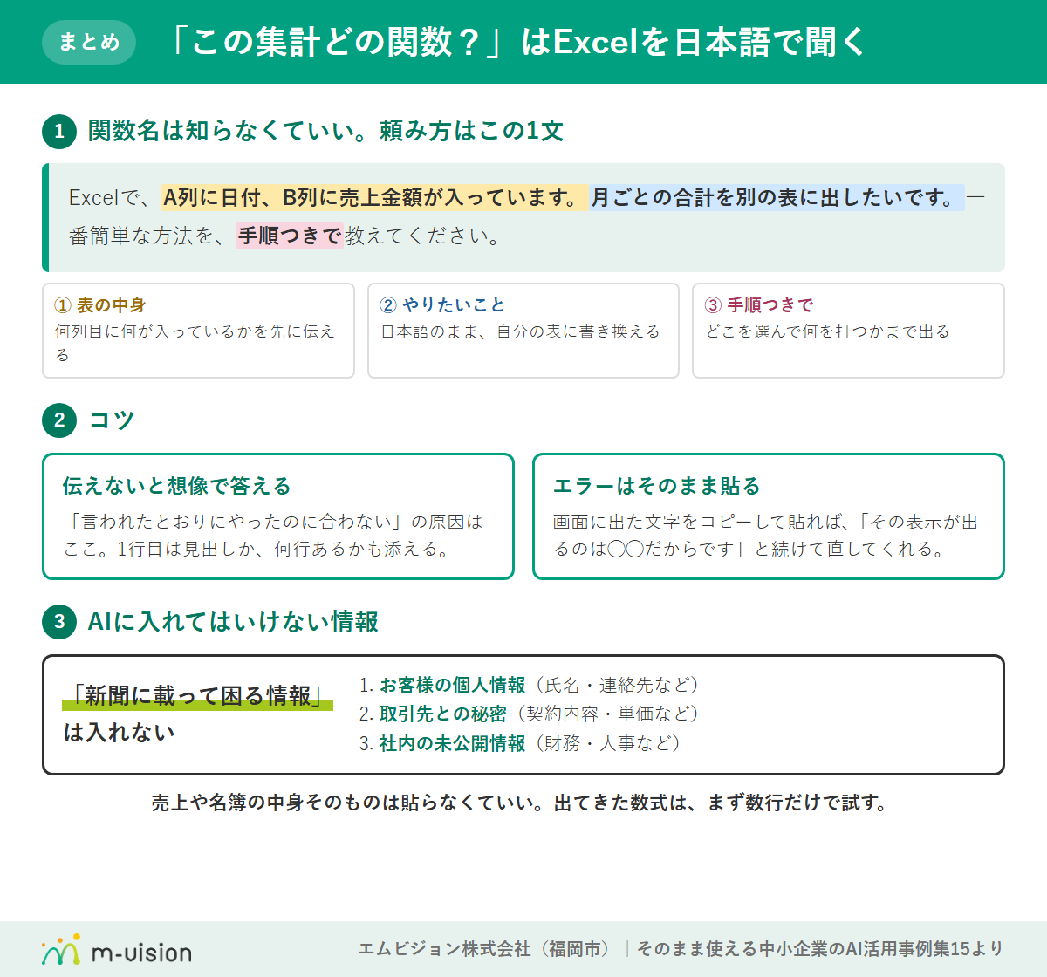The image size is (1047, 977).
Task: Click the card title エラーはそのまま貼る
Action: click(657, 486)
